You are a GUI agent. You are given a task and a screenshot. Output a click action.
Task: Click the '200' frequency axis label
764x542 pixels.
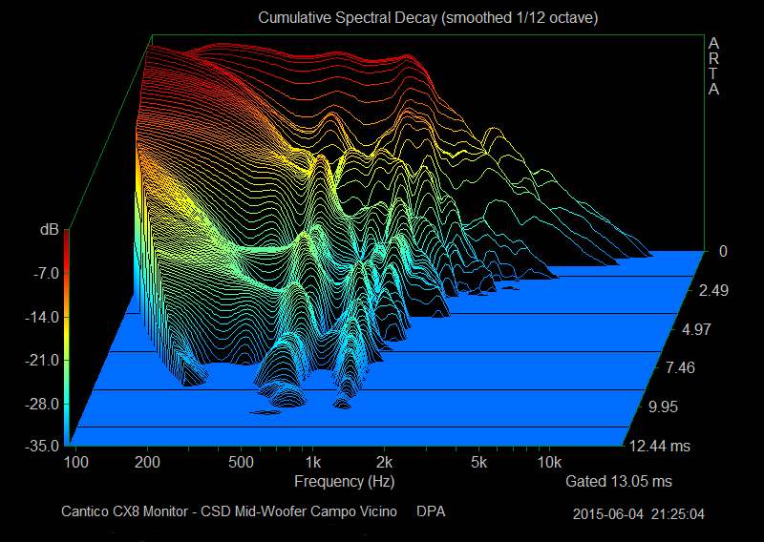[x=147, y=462]
